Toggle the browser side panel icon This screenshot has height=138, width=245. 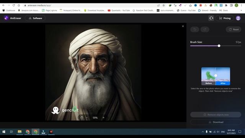231,5
